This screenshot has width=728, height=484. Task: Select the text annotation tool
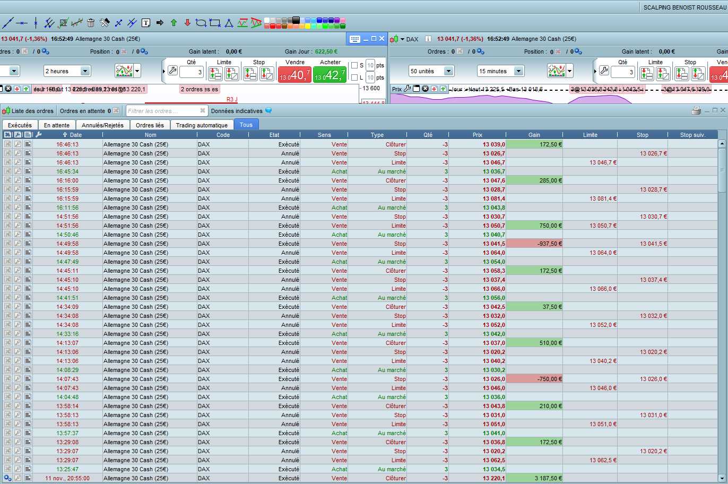coord(146,23)
